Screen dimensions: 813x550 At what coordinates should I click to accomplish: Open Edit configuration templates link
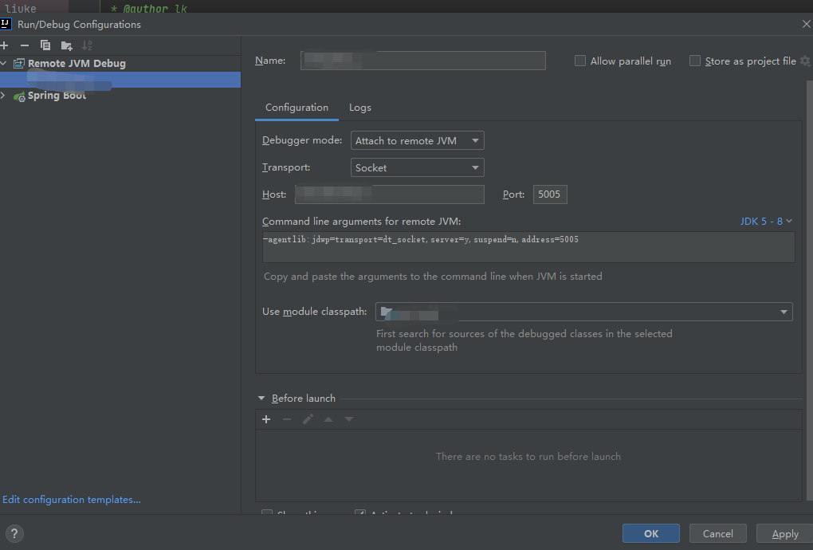pyautogui.click(x=72, y=499)
